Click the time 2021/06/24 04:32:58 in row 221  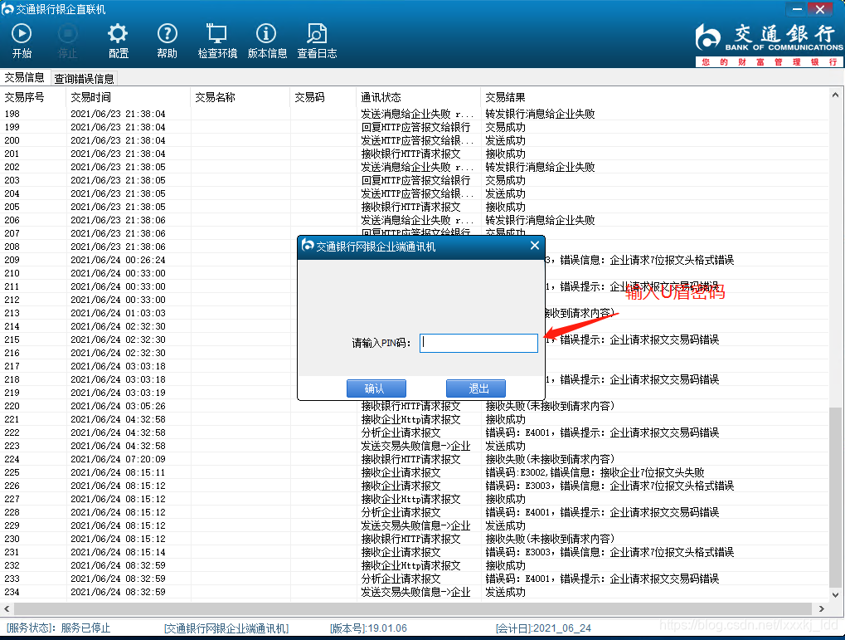pyautogui.click(x=118, y=419)
